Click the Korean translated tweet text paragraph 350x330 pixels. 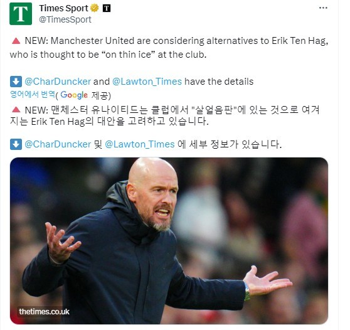(165, 115)
